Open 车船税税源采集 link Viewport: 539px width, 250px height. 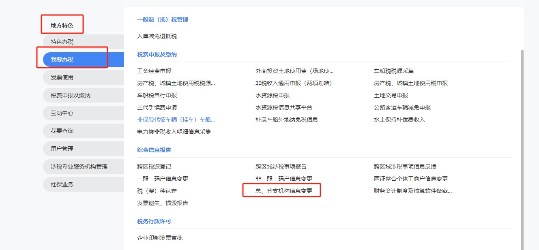click(394, 71)
